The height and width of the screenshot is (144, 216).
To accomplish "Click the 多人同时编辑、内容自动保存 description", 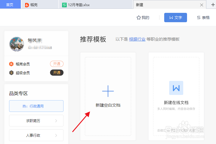I will pos(176,109).
